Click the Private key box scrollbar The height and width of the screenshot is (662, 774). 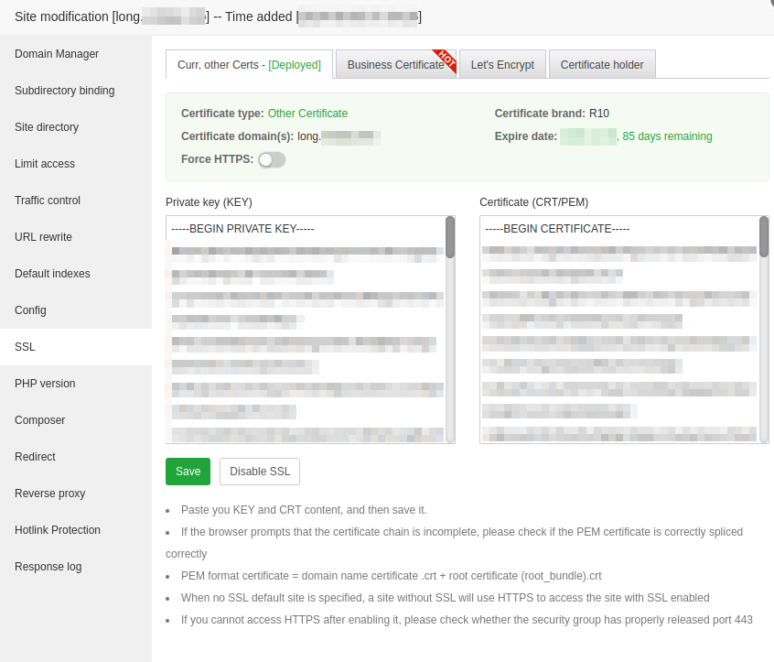(x=450, y=238)
